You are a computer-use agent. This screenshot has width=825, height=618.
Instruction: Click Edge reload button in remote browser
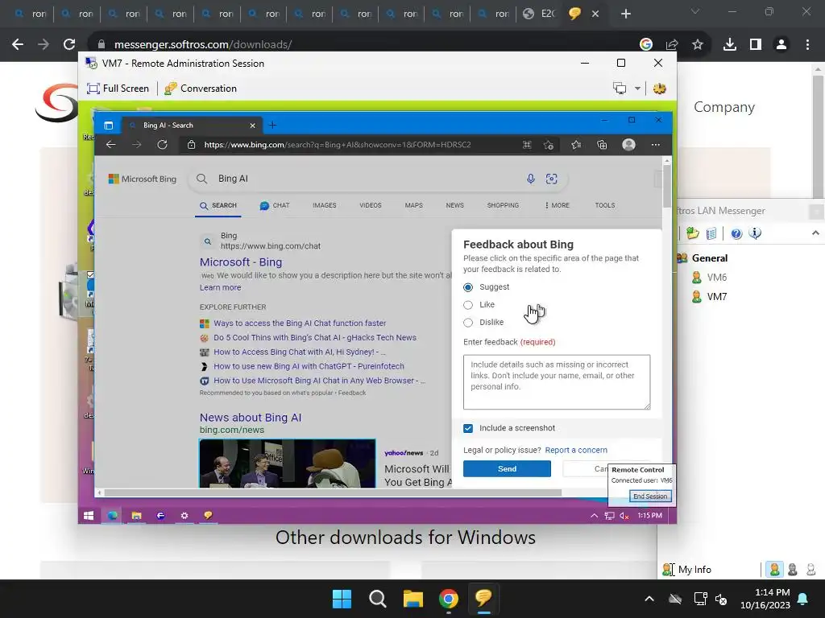162,145
